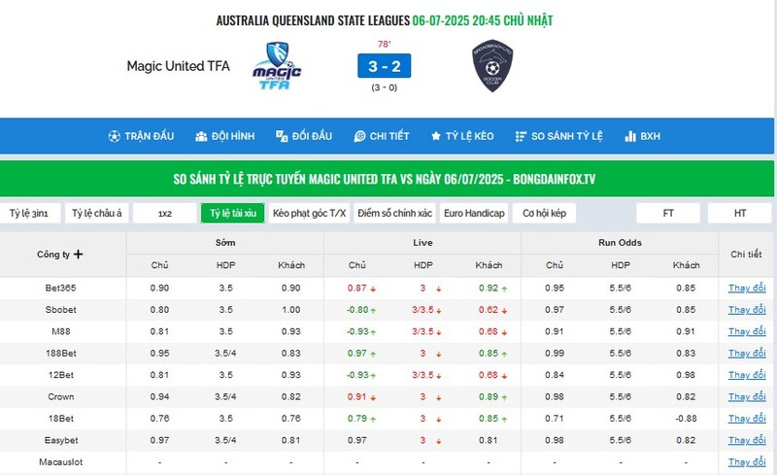Click the soccer ball icon beside TRẬN ĐẤU
Viewport: 777px width, 475px height.
click(x=114, y=136)
